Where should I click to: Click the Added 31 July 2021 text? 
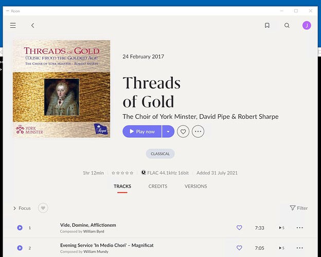[217, 173]
